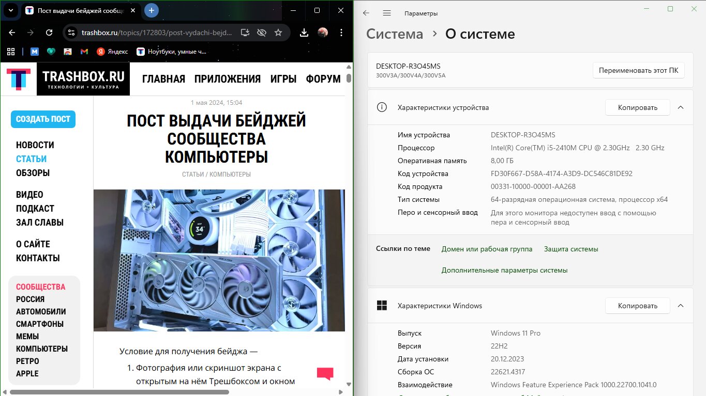The image size is (706, 396).
Task: Reload the Trashbox page
Action: (49, 33)
